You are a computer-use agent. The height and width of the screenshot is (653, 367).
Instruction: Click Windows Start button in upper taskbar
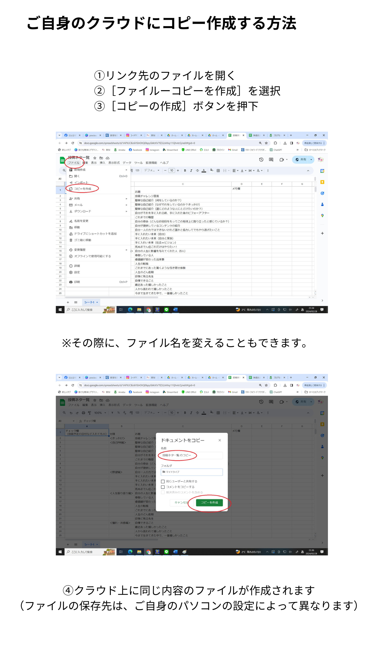60,309
